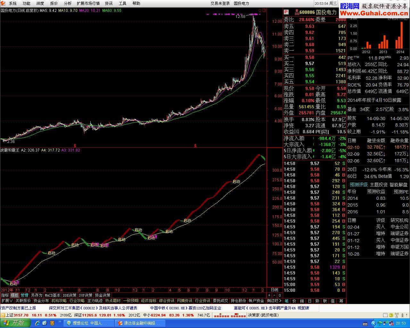410x328 pixels.
Task: Open the 中国中铁 募资120亿 news headline
Action: point(186,308)
